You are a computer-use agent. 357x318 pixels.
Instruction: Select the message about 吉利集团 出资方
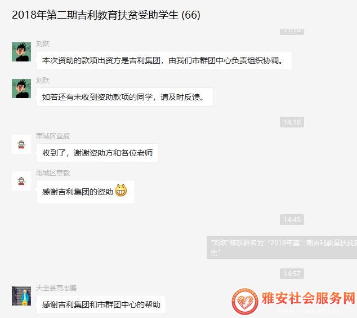click(164, 60)
